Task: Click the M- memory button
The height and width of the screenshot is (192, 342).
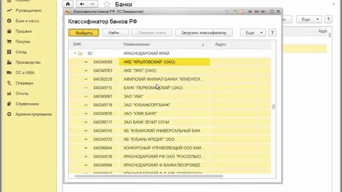Action: tap(263, 12)
